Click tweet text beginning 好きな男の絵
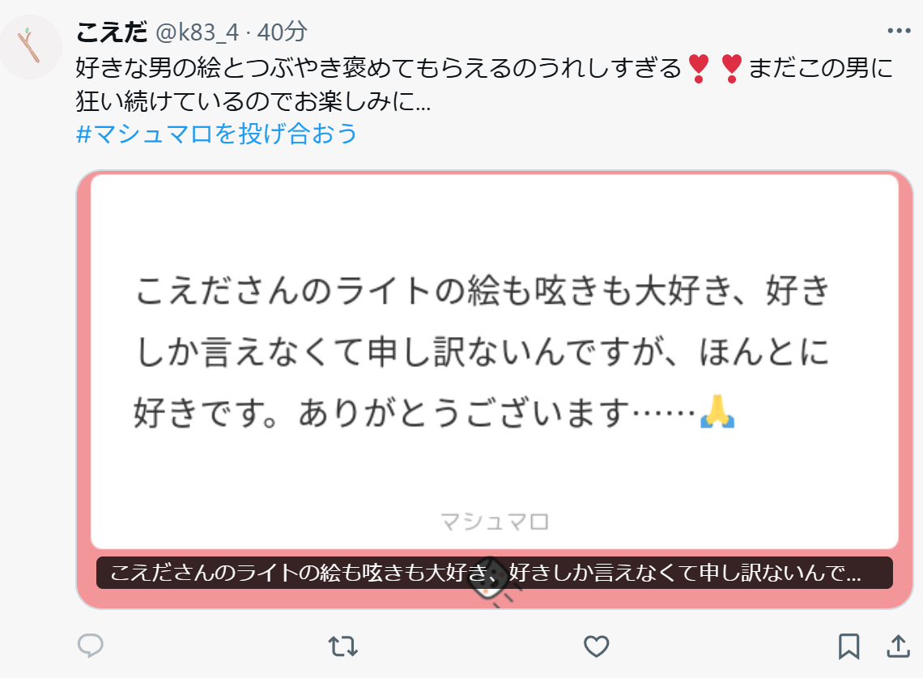The width and height of the screenshot is (923, 678). [484, 84]
